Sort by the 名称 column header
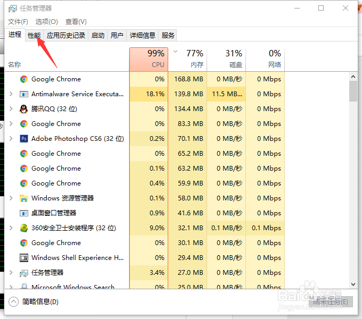This screenshot has height=319, width=362. [67, 60]
